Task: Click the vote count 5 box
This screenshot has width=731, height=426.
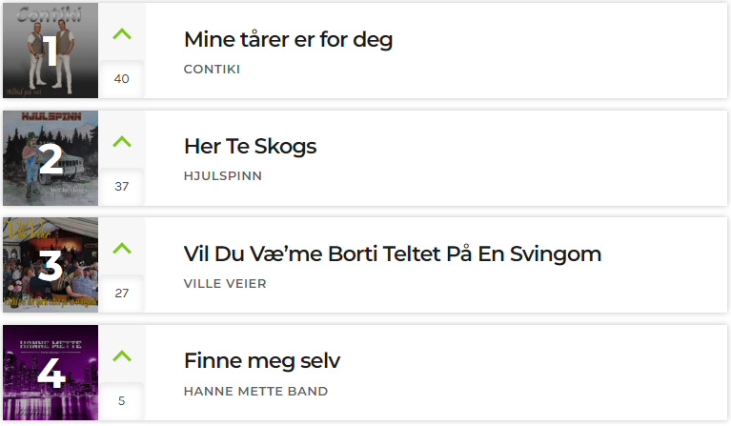Action: click(x=122, y=401)
